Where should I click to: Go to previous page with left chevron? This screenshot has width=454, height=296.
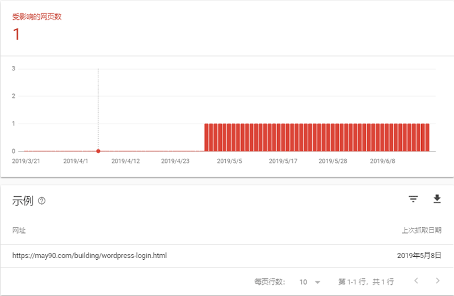click(416, 281)
